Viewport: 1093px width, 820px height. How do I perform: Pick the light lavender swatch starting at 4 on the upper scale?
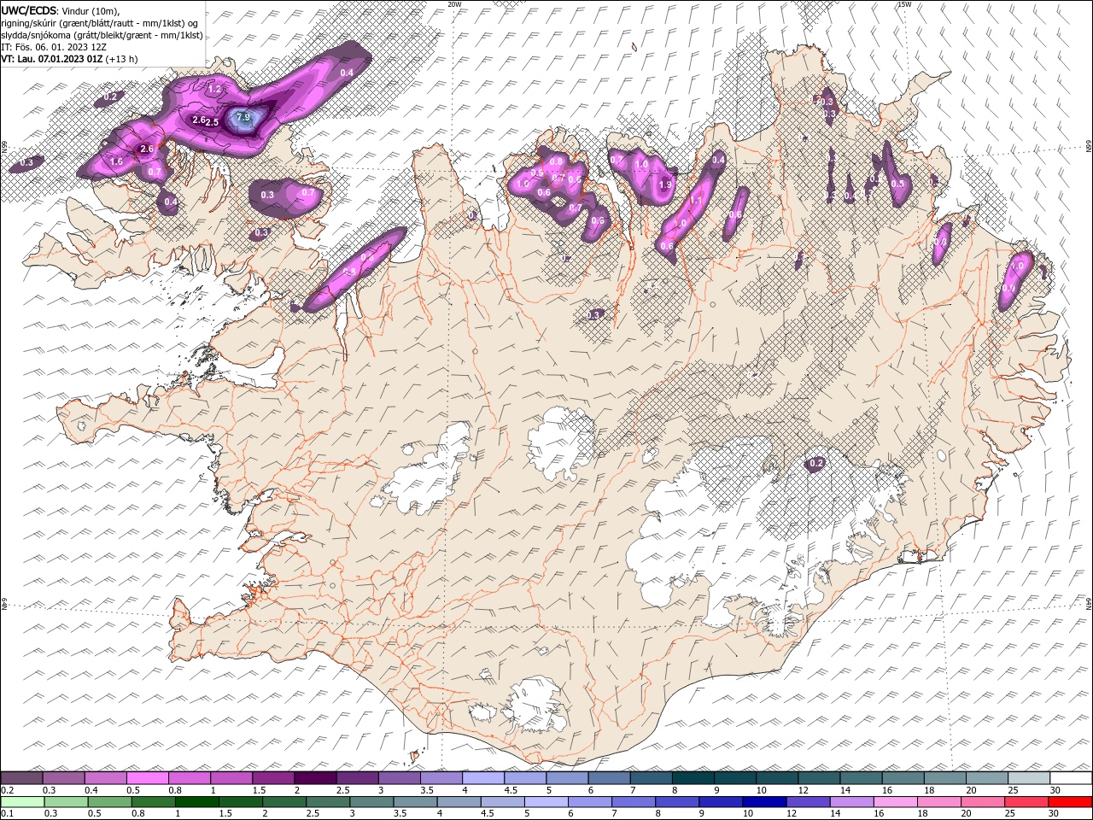click(482, 777)
